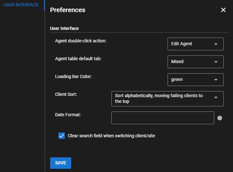233x172 pixels.
Task: Click the 'Agent table default tab:' label
Action: tap(78, 59)
